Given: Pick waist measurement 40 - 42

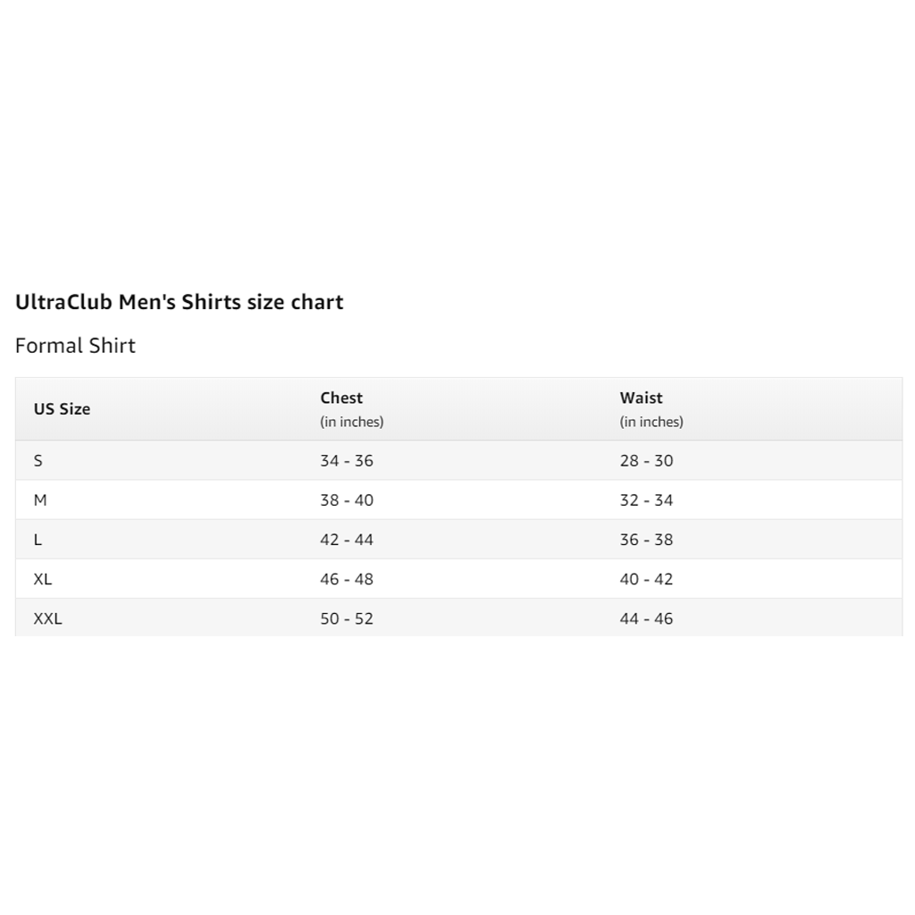Looking at the screenshot, I should click(x=646, y=579).
